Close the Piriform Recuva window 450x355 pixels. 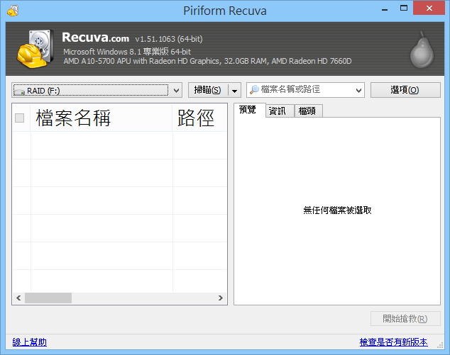tap(429, 8)
